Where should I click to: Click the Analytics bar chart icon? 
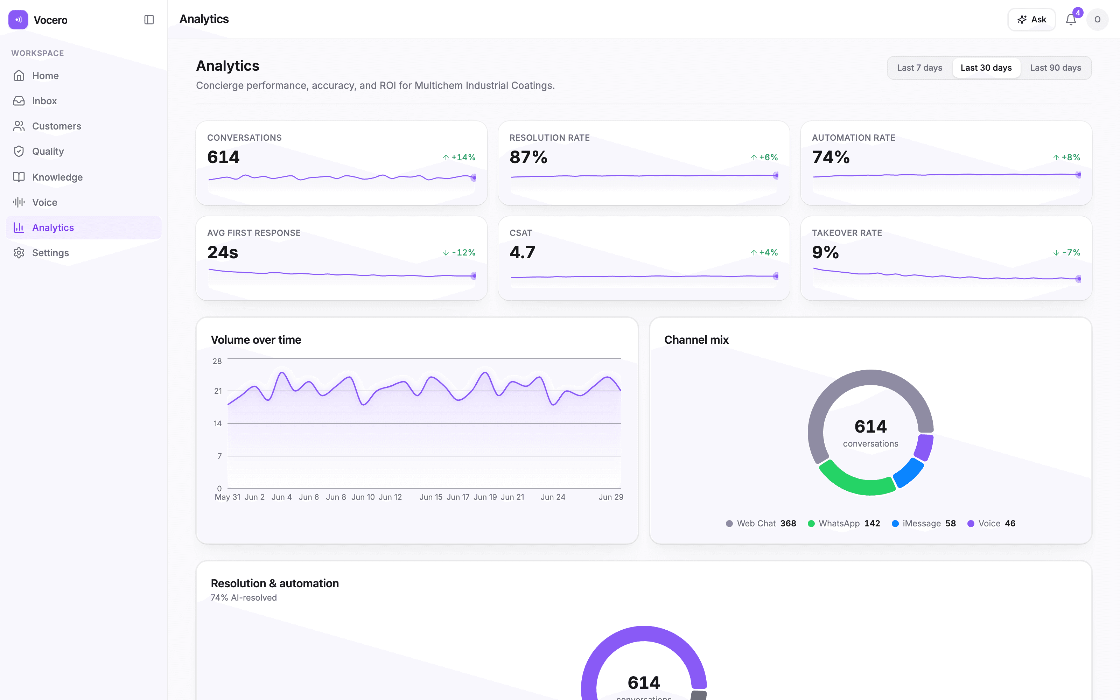19,227
